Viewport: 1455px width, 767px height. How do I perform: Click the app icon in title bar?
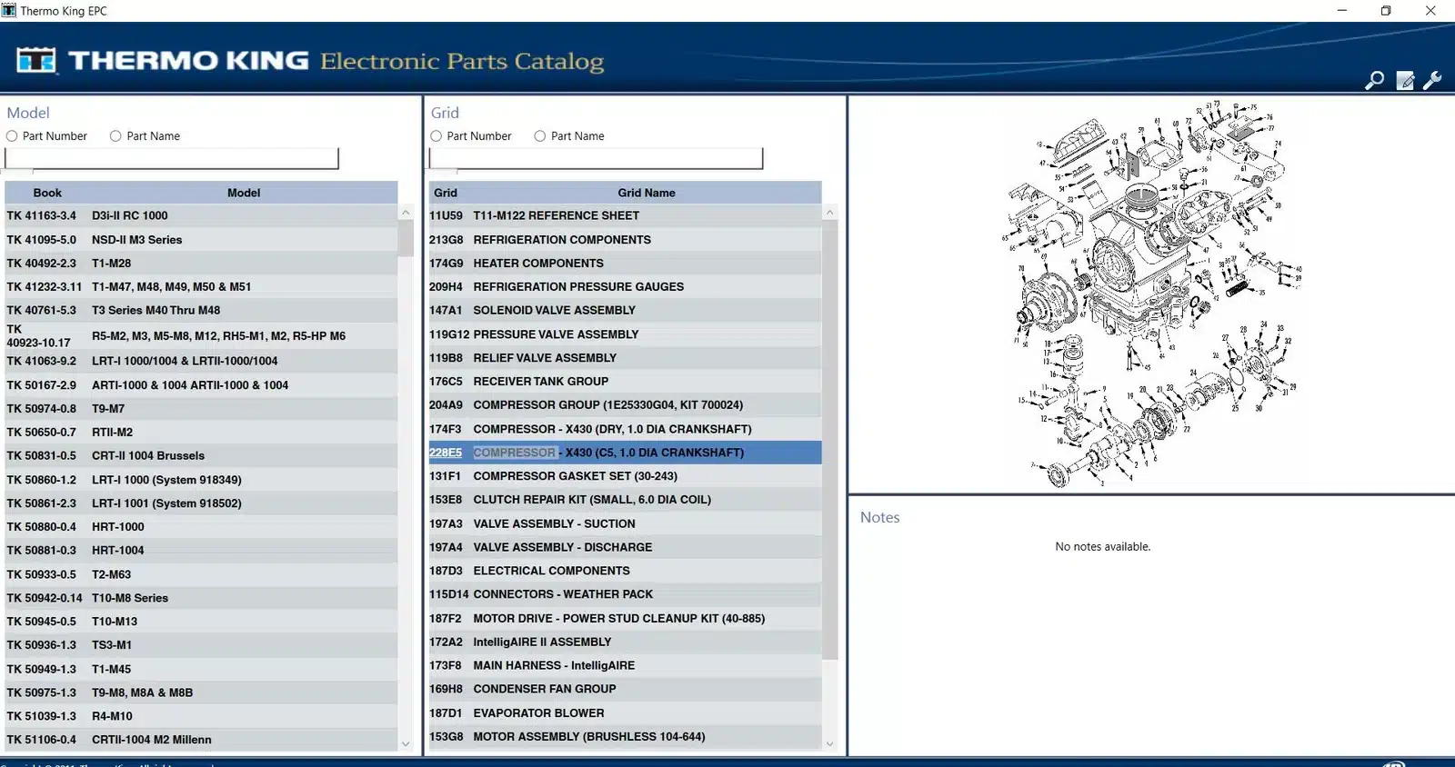[x=9, y=11]
